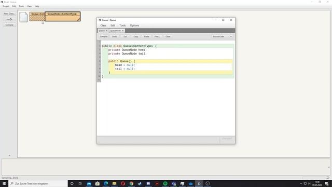Open the Windows Start menu

coord(4,183)
